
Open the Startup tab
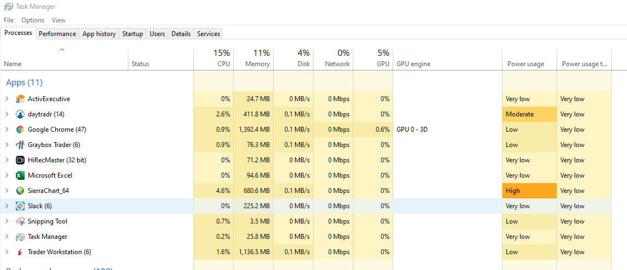pyautogui.click(x=132, y=34)
